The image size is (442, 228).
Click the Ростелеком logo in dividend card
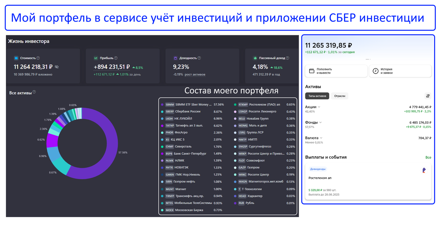424,170
